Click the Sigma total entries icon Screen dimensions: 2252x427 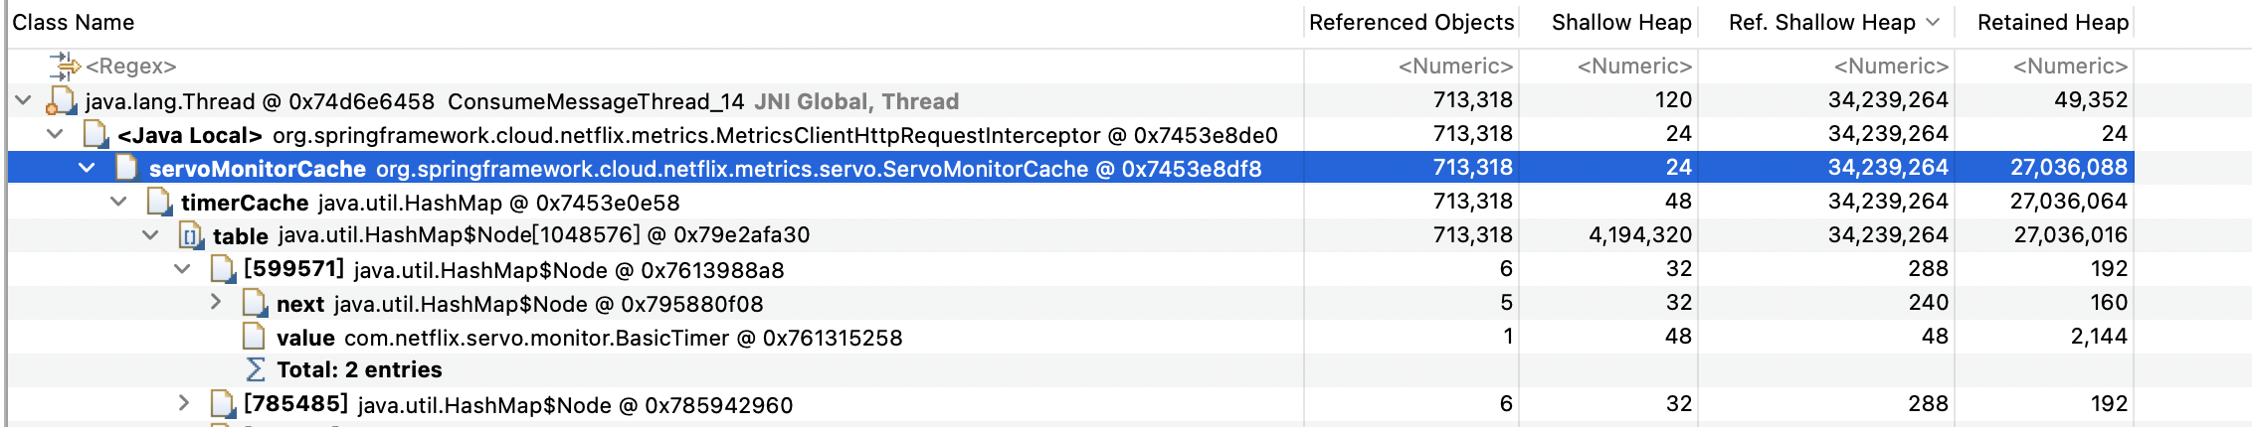(x=256, y=369)
